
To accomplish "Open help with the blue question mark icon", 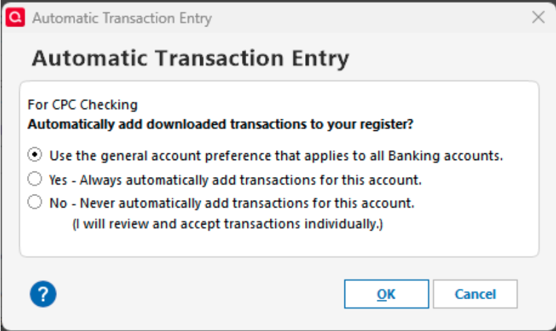I will point(43,294).
